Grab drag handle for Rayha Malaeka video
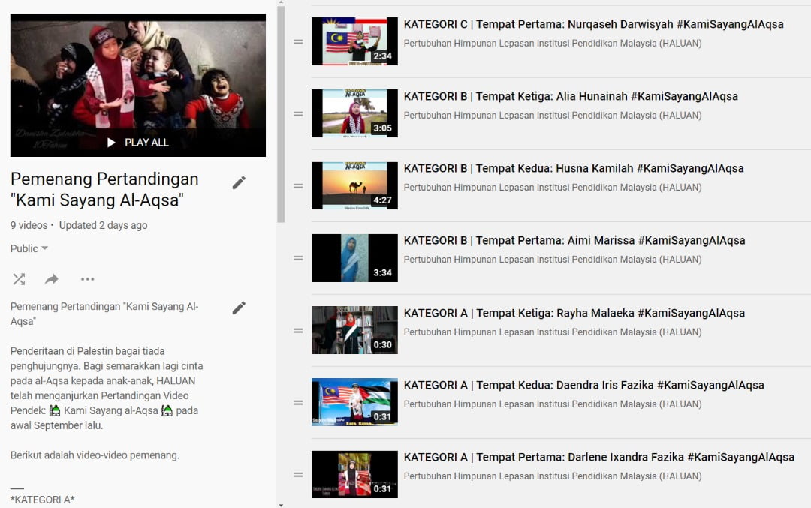This screenshot has width=811, height=508. pos(298,330)
